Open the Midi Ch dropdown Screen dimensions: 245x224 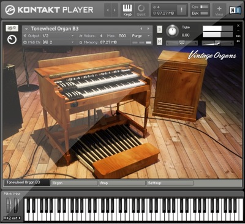click(x=48, y=42)
